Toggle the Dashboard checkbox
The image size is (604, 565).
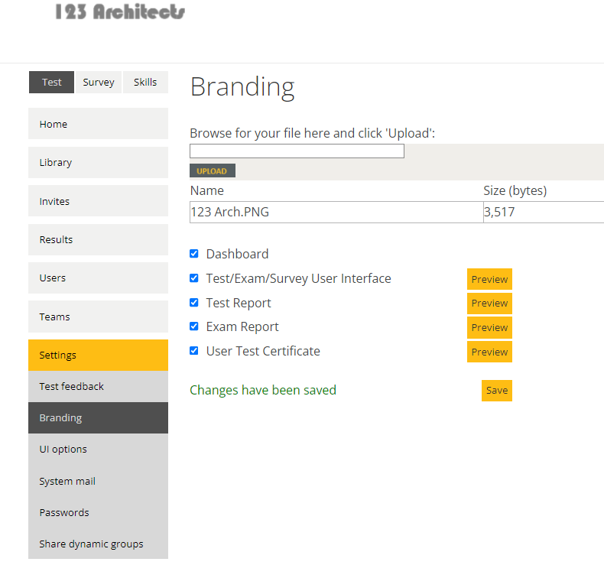click(x=194, y=253)
